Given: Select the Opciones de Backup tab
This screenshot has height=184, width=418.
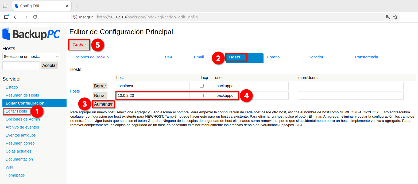Looking at the screenshot, I should tap(91, 57).
